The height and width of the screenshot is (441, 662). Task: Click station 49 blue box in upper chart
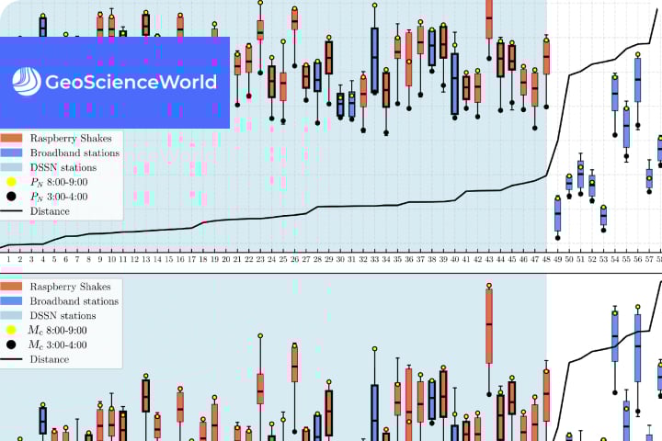coord(558,214)
